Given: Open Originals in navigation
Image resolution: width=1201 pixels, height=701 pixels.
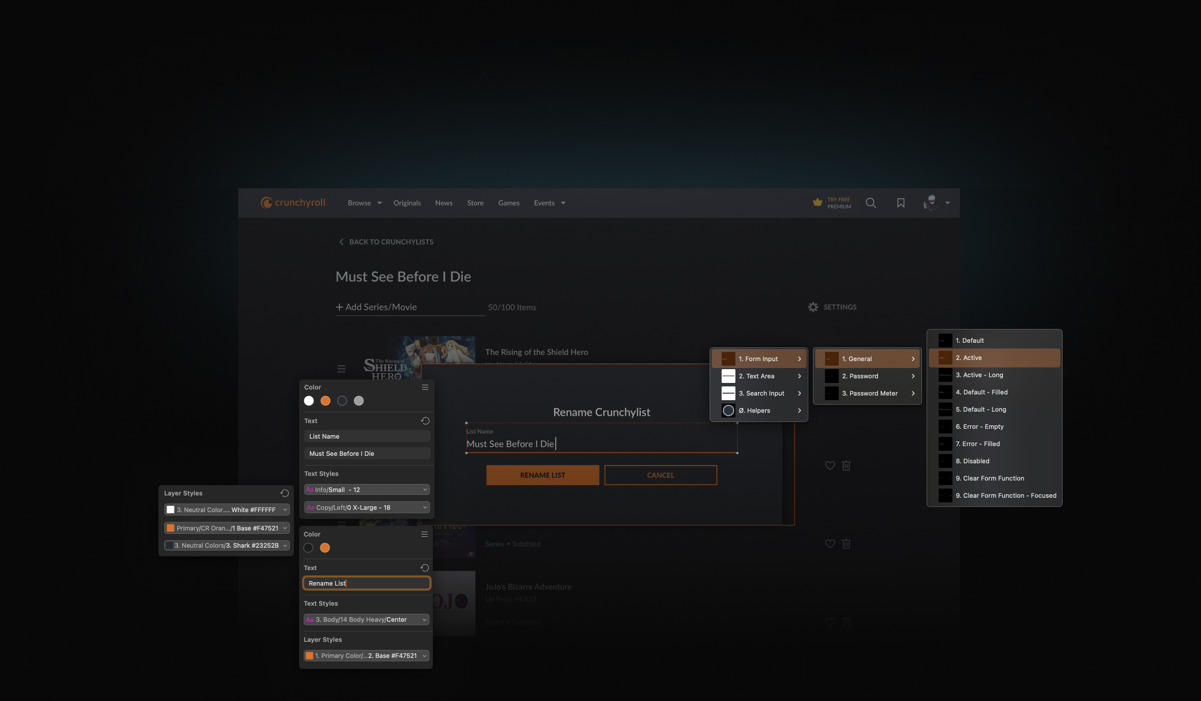Looking at the screenshot, I should pyautogui.click(x=407, y=203).
